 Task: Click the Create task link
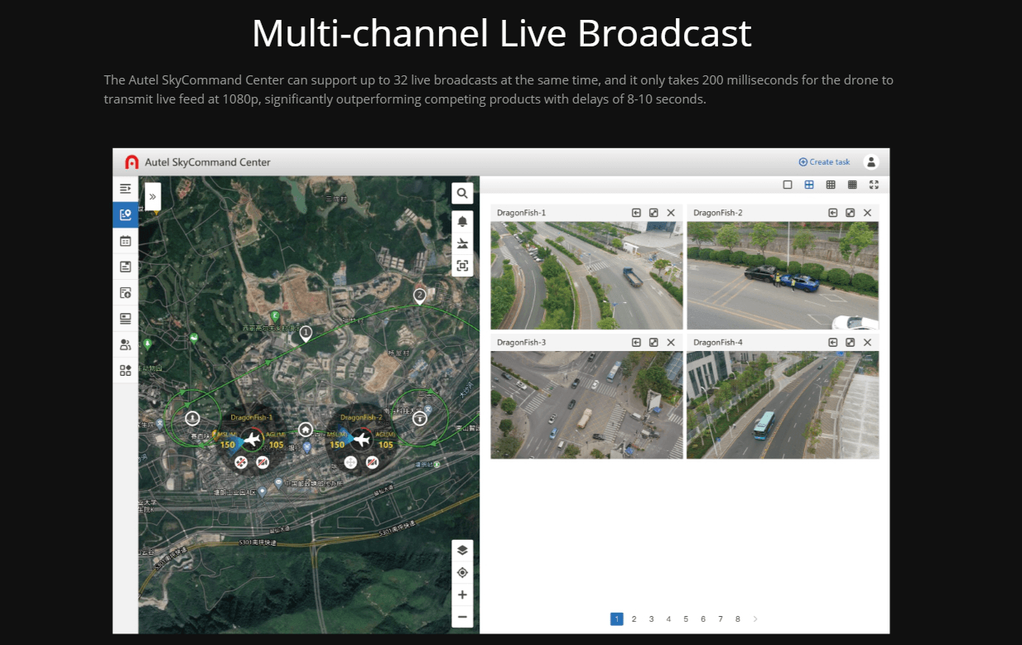coord(824,162)
